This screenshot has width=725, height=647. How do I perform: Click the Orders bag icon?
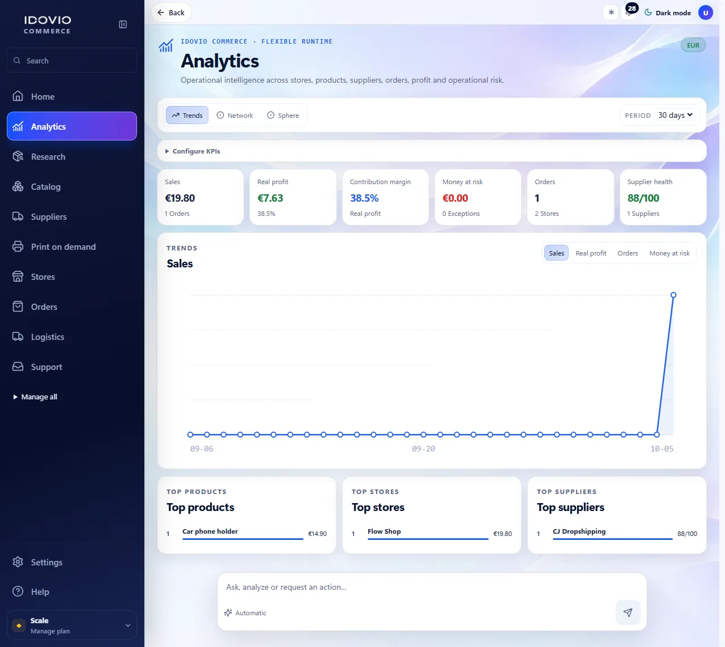point(18,307)
